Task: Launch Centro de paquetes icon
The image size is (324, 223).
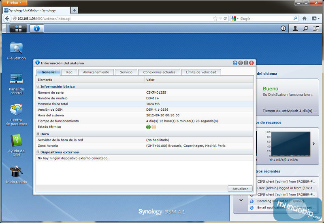Action: [x=16, y=115]
